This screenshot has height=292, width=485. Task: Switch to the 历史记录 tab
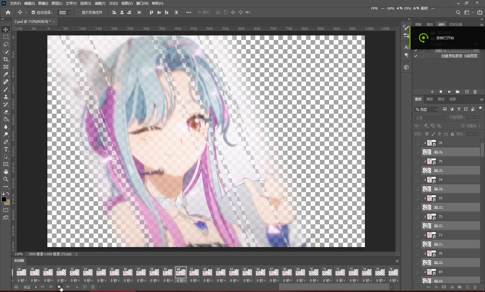[456, 24]
